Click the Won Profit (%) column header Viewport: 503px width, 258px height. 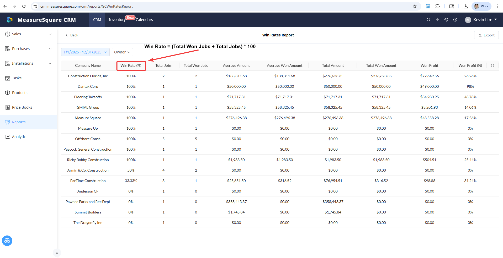point(470,65)
